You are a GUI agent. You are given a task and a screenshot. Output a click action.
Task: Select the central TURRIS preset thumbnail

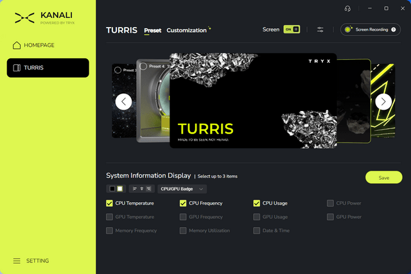[x=253, y=101]
